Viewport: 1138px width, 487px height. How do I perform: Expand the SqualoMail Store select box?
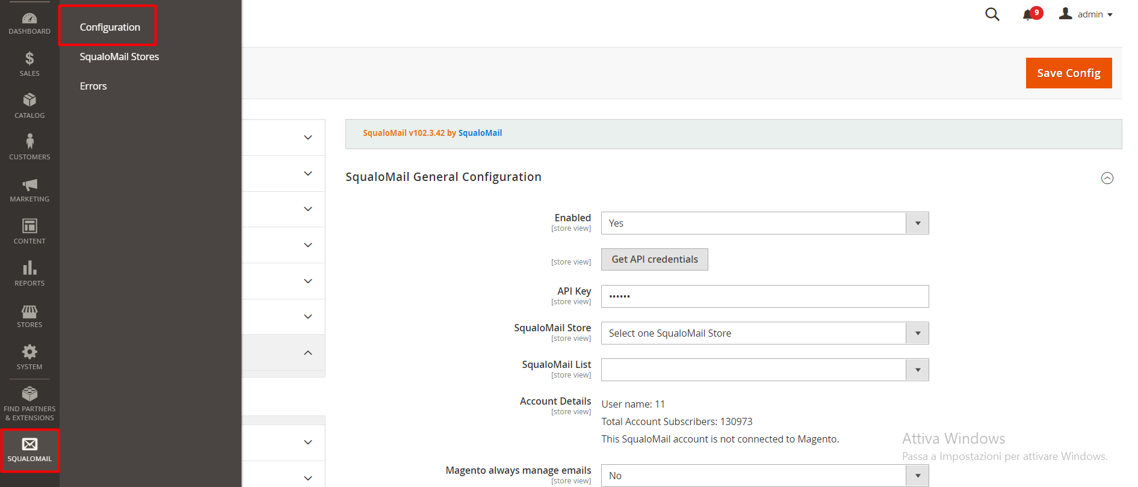click(x=764, y=333)
